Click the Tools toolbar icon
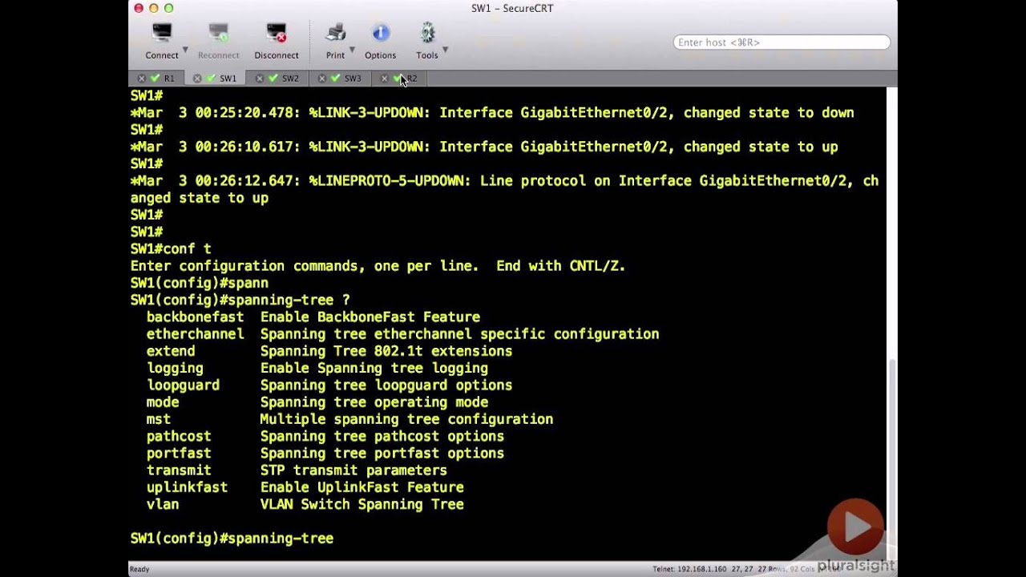The width and height of the screenshot is (1026, 577). coord(427,33)
